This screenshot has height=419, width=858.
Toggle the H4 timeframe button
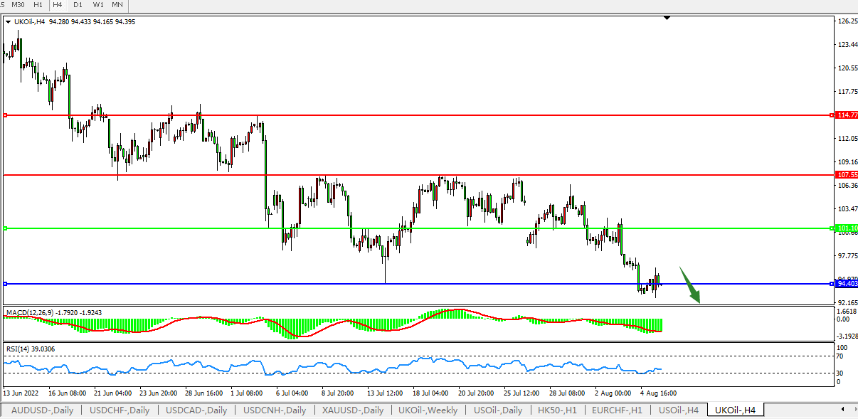(58, 5)
